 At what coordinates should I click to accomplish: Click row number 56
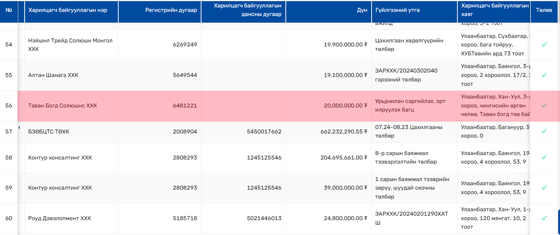(9, 106)
